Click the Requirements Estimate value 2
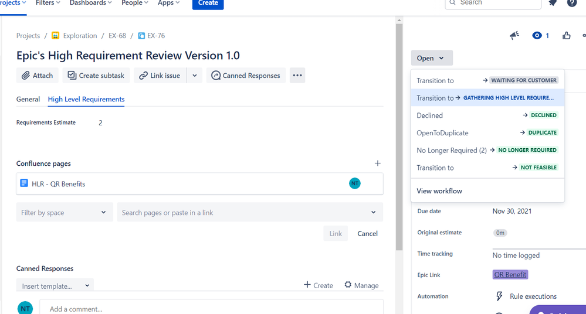Viewport: 586px width, 314px height. pos(100,123)
